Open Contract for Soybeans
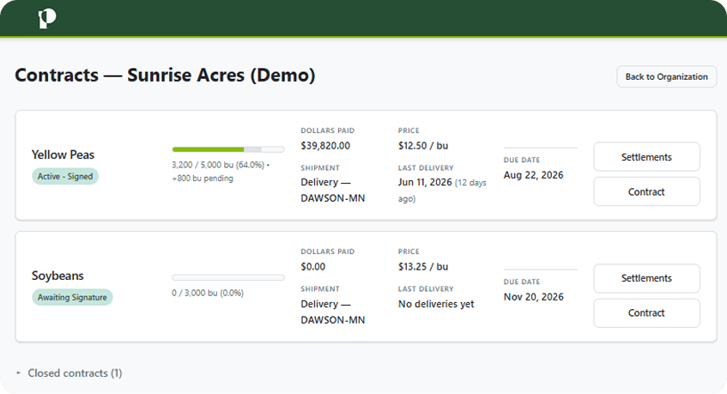The image size is (727, 394). (646, 312)
